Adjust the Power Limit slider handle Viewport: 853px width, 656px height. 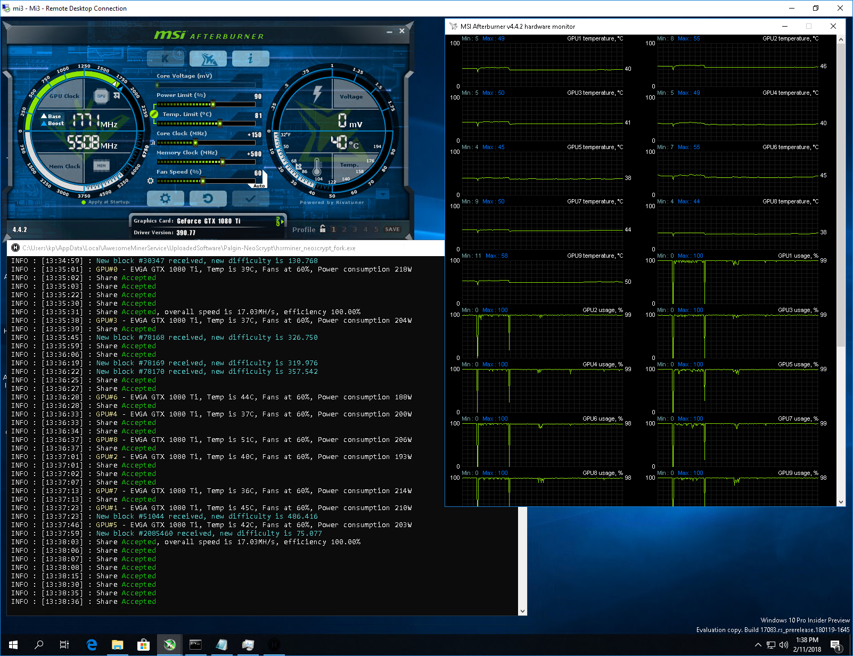(213, 104)
